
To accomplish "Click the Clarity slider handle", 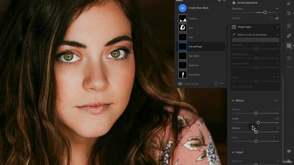I will coord(258,122).
